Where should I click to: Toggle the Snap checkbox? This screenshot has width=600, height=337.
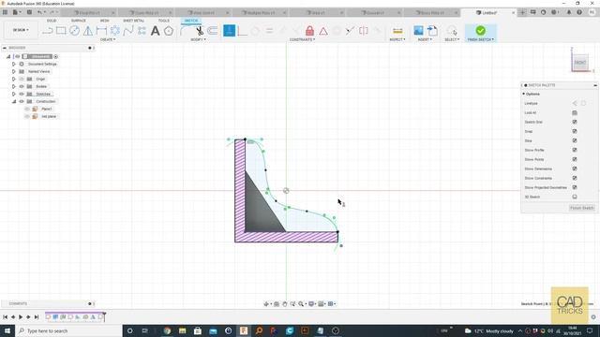(575, 131)
